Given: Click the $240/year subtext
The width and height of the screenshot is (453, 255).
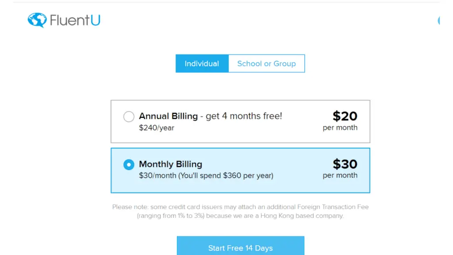Looking at the screenshot, I should pos(157,128).
